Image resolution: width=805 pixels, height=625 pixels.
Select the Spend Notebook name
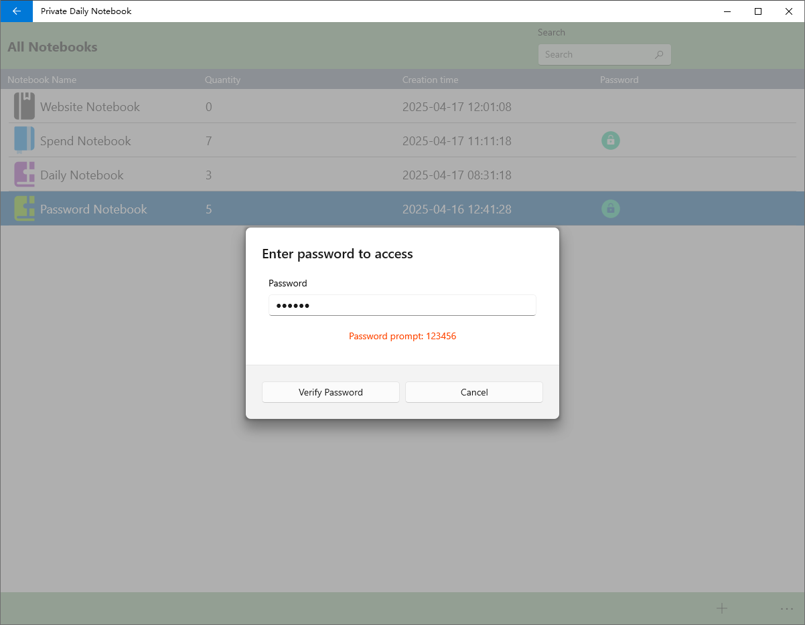(85, 141)
